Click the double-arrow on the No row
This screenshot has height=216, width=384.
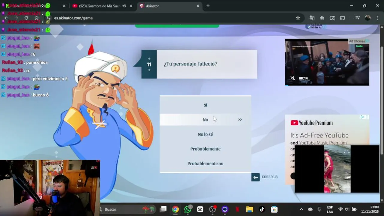point(240,120)
